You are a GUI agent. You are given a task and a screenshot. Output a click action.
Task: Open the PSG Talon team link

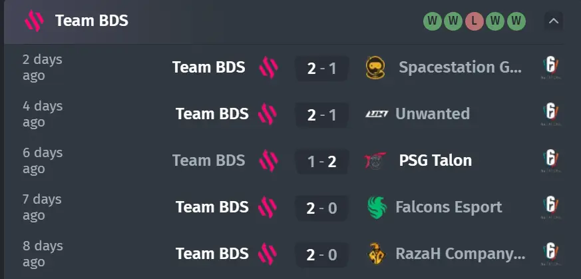pos(435,160)
